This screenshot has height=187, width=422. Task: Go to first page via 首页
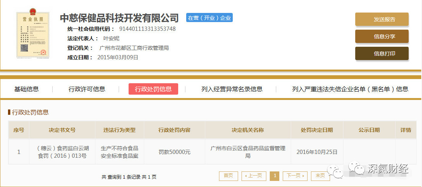click(x=228, y=176)
